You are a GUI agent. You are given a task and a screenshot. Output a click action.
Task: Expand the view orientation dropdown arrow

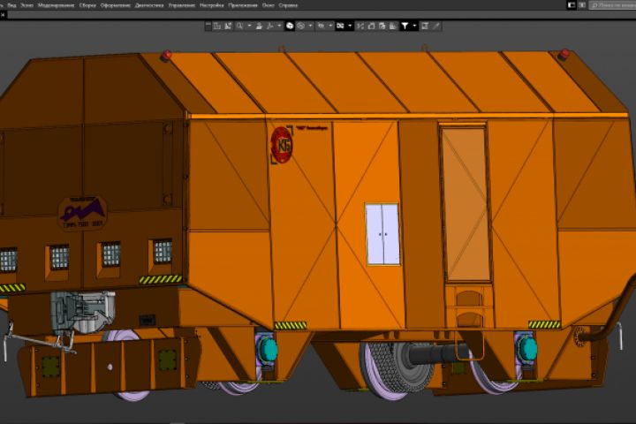click(330, 26)
